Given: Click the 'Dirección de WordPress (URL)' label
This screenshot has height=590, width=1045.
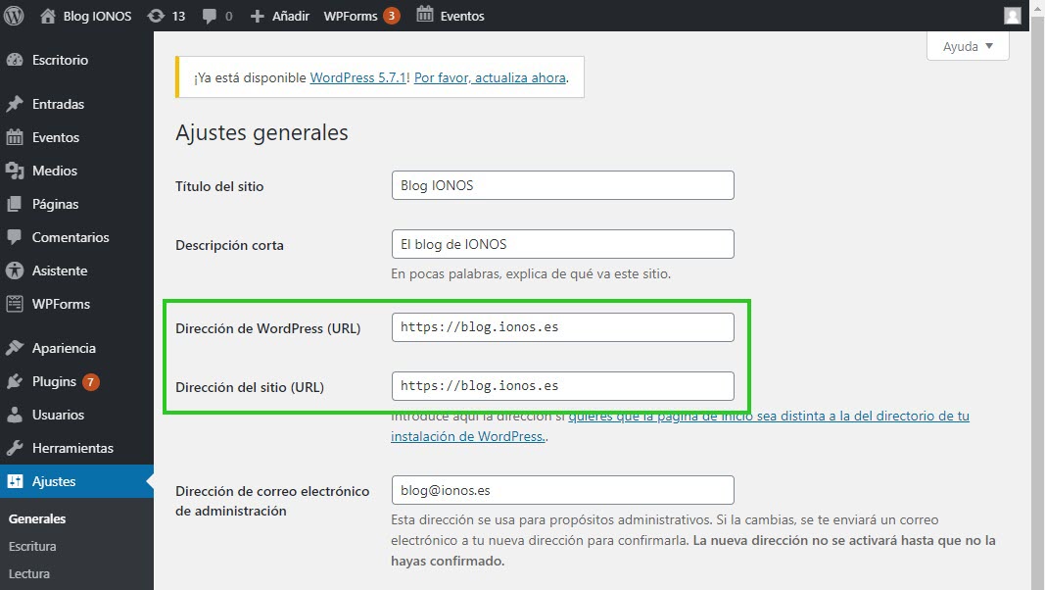Looking at the screenshot, I should pos(268,328).
